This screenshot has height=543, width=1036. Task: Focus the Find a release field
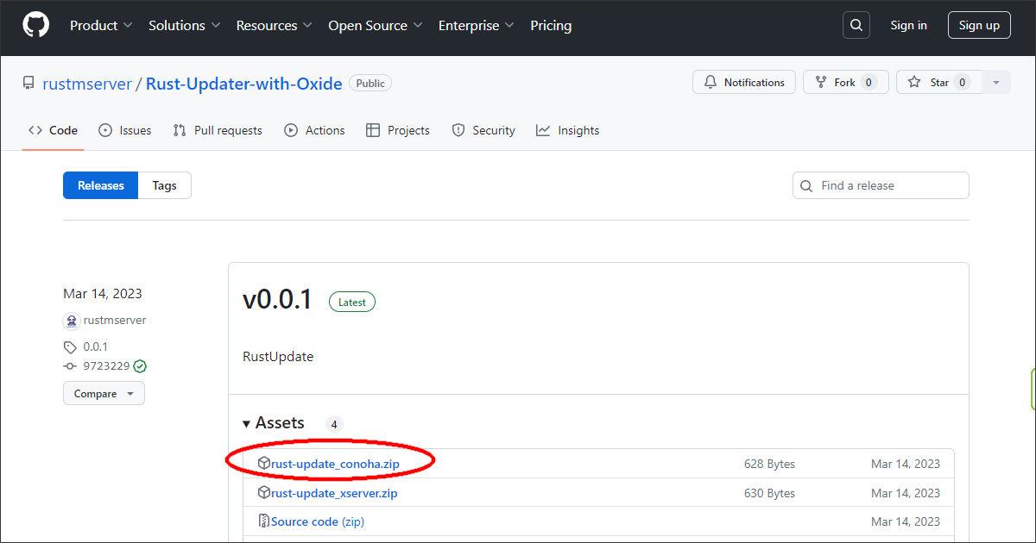pyautogui.click(x=881, y=185)
